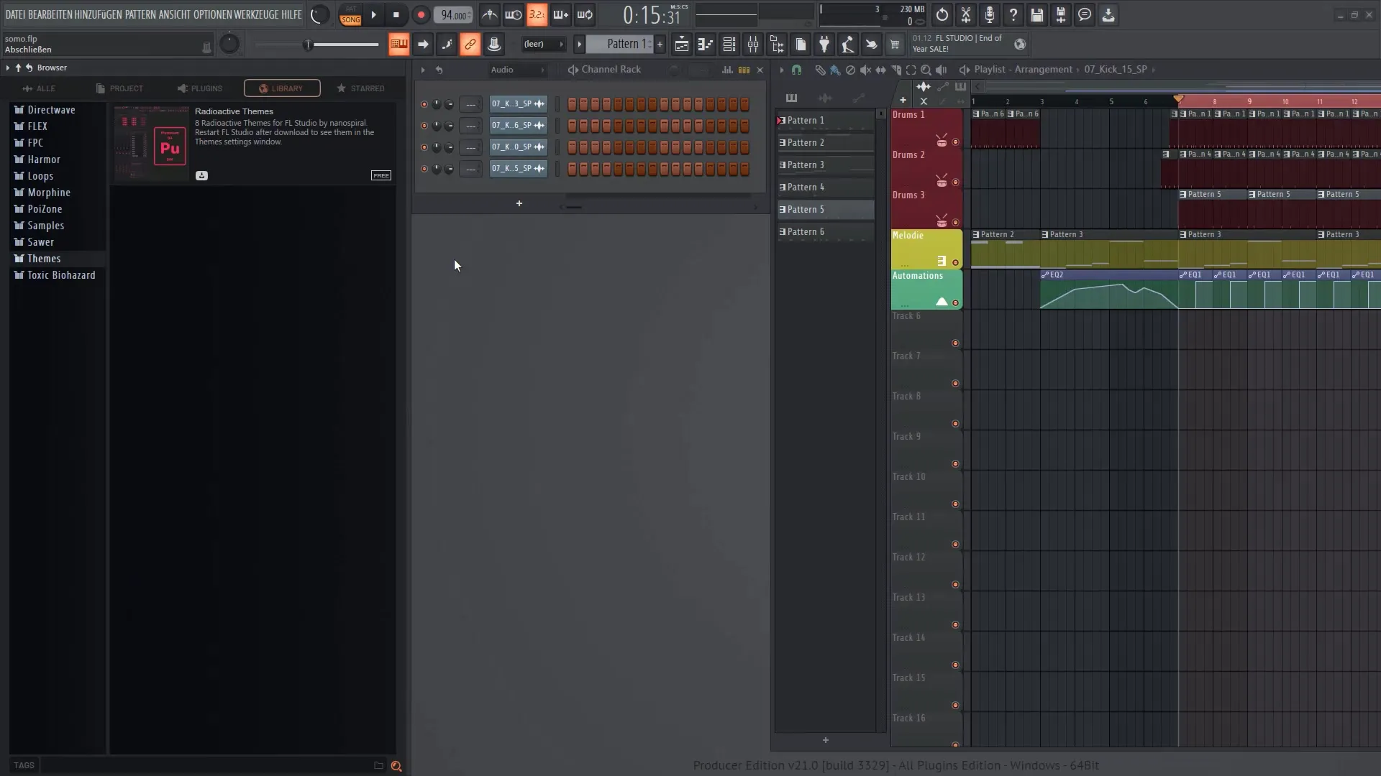Open the Directwave library folder

coord(51,110)
